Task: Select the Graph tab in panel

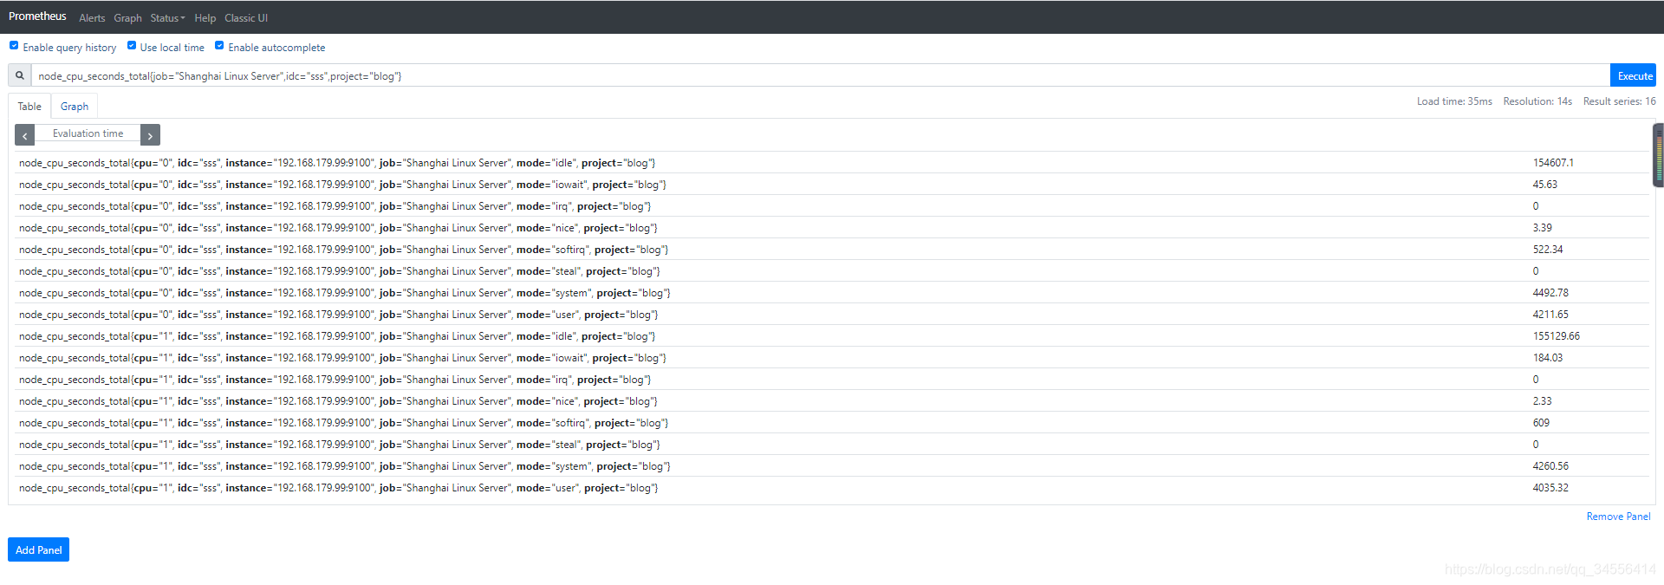Action: click(75, 107)
